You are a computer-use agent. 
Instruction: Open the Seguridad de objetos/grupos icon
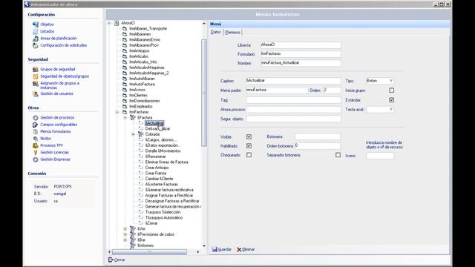tap(36, 76)
